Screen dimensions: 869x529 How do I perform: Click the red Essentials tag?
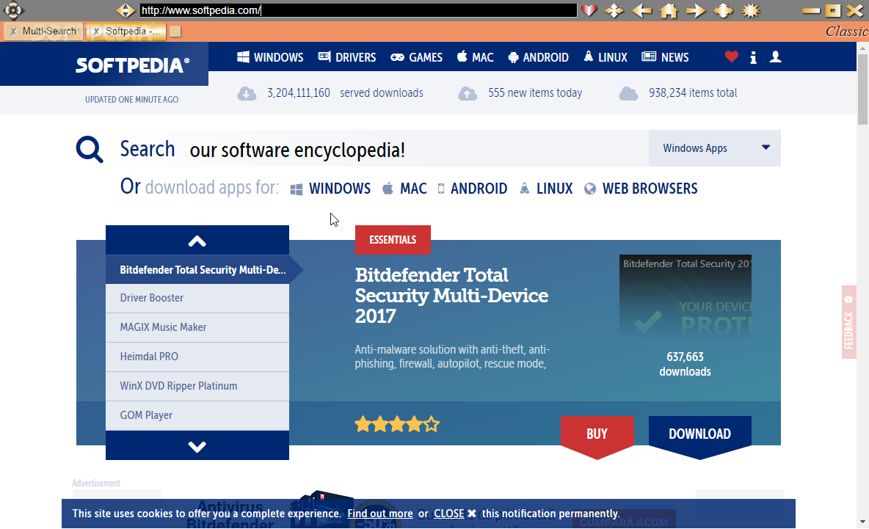click(x=393, y=240)
